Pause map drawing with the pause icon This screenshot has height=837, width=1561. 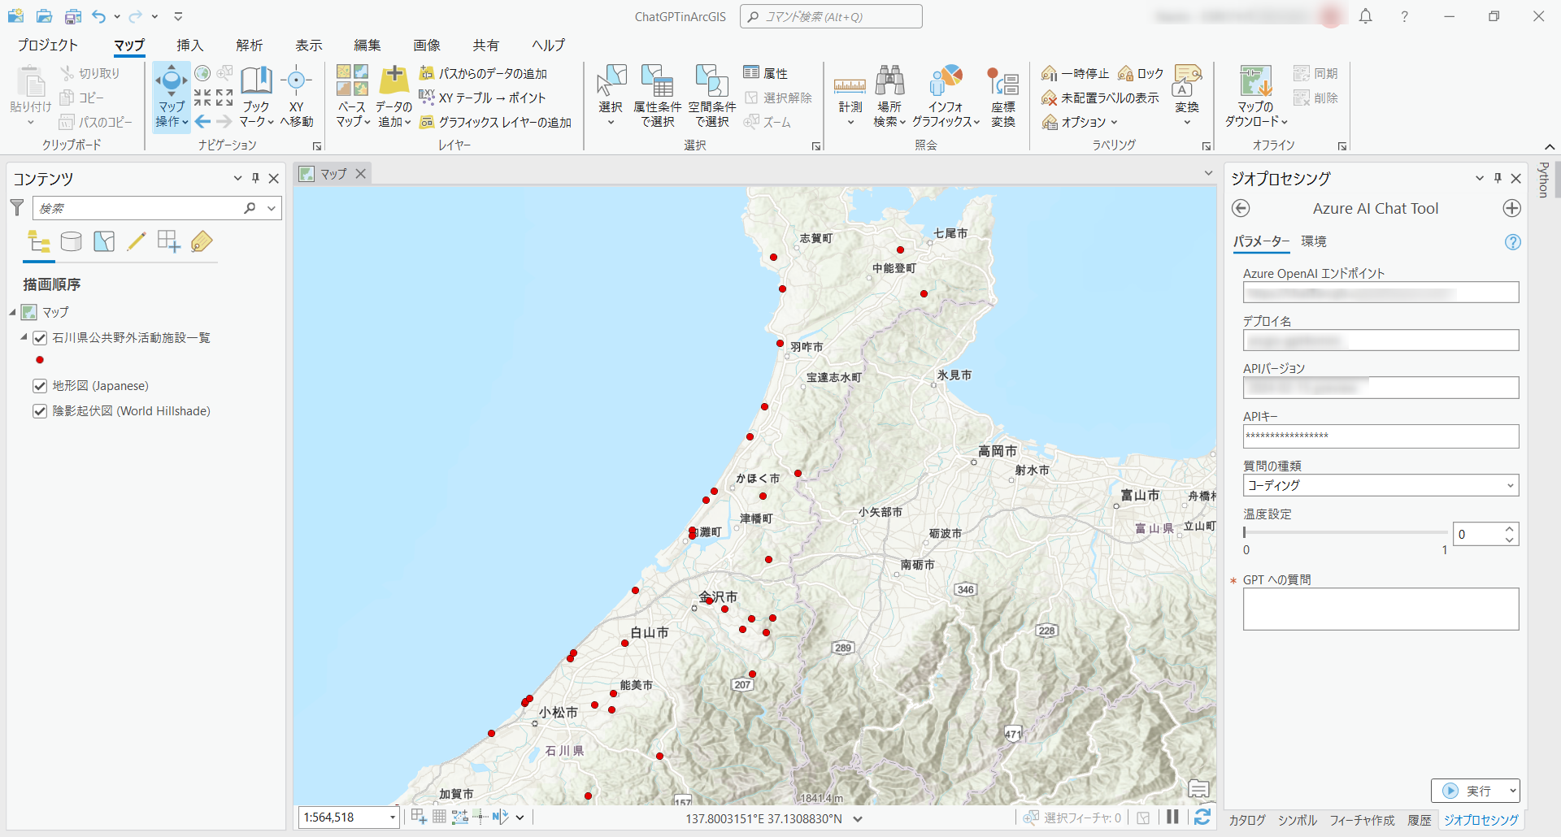click(x=1172, y=817)
